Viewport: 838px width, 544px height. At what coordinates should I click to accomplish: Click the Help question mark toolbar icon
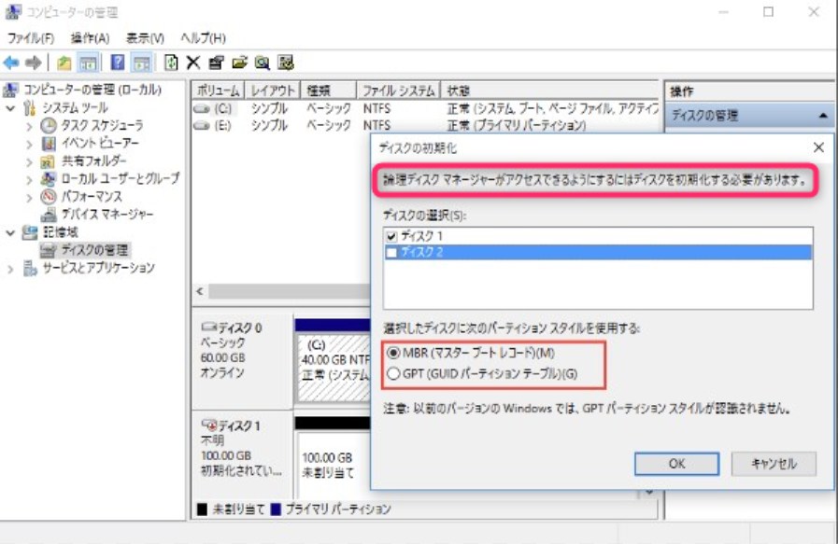tap(118, 63)
